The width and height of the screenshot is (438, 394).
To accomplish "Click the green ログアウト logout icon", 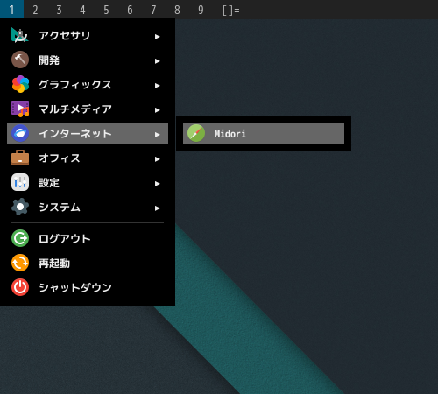I will [x=20, y=238].
